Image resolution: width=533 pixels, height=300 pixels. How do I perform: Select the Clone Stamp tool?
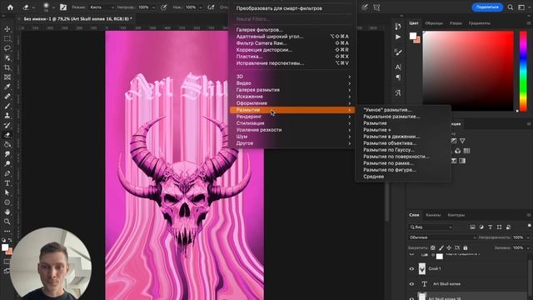pyautogui.click(x=7, y=116)
